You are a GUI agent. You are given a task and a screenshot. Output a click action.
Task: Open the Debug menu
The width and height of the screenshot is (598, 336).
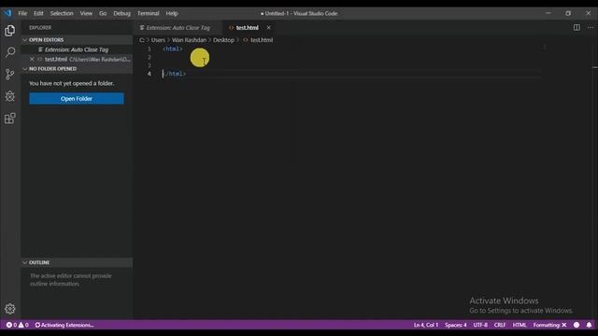tap(121, 13)
